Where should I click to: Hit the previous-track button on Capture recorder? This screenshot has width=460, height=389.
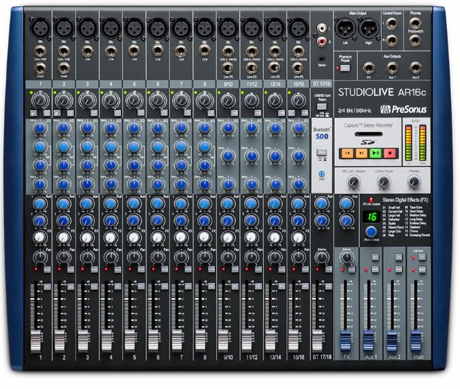click(347, 153)
